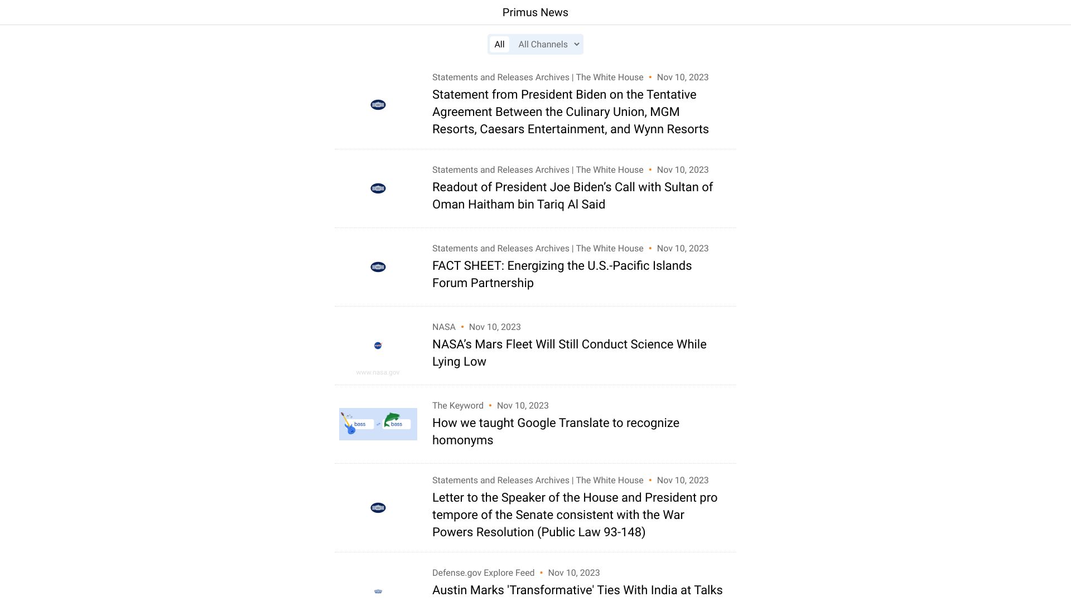Click Defense.gov Explore Feed channel label
1071x602 pixels.
tap(483, 573)
